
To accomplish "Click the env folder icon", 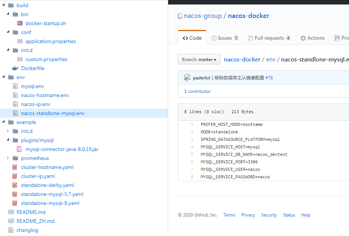I will click(x=11, y=77).
